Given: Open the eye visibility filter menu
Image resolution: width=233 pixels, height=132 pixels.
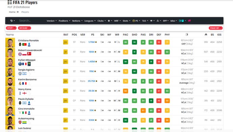Looking at the screenshot, I should point(152,21).
